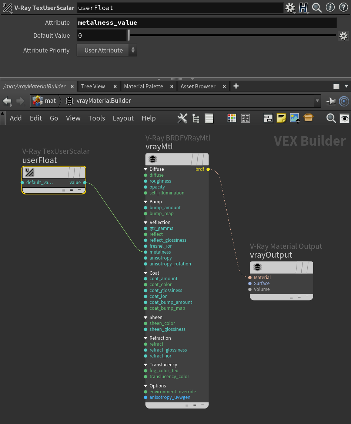Click the vrayOutput node layers icon
Viewport: 351px width, 424px height.
[257, 267]
